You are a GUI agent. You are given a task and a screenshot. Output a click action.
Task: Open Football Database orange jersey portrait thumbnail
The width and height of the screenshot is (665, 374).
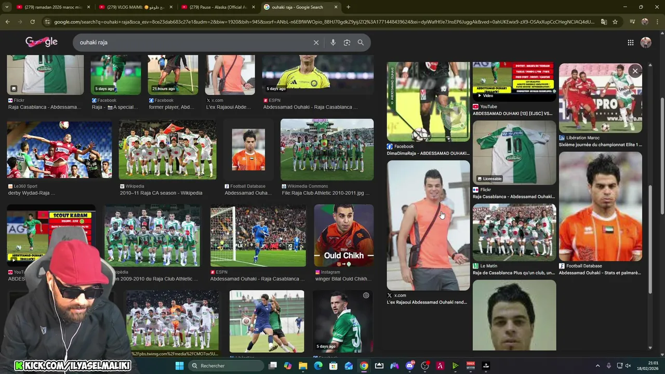click(x=248, y=150)
